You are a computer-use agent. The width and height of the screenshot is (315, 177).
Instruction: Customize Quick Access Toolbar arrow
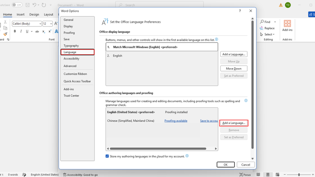coord(51,5)
